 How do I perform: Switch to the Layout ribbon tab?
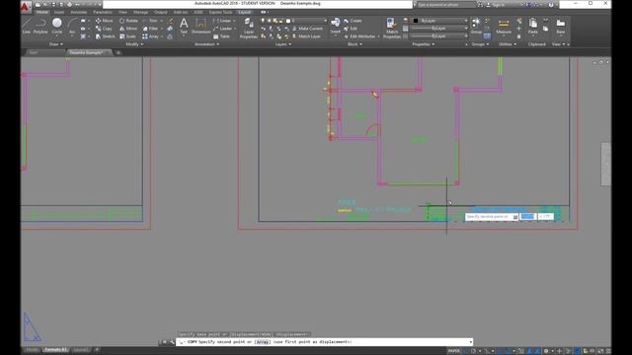(245, 12)
